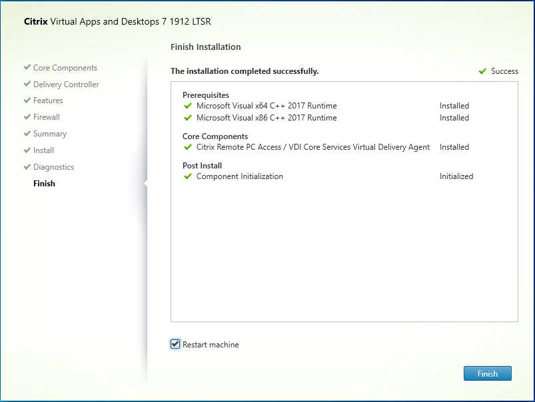Click checkmark next to Component Initialization
The height and width of the screenshot is (402, 535).
coord(188,176)
